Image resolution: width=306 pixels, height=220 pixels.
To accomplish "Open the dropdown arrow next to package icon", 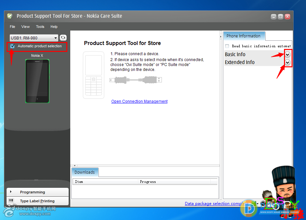I will (258, 204).
